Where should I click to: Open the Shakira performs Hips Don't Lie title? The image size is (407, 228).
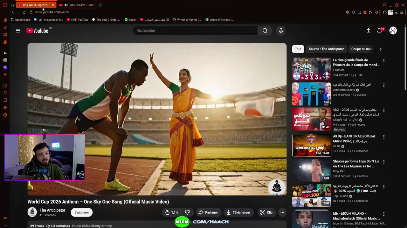pos(356,164)
